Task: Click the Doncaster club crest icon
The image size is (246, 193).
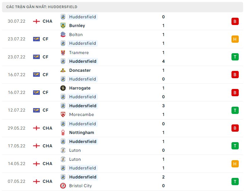Action: [63, 70]
